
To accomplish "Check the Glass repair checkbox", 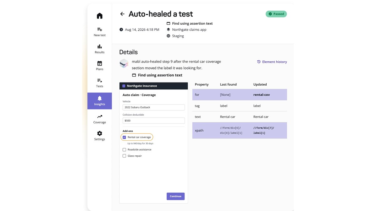I will click(x=124, y=156).
